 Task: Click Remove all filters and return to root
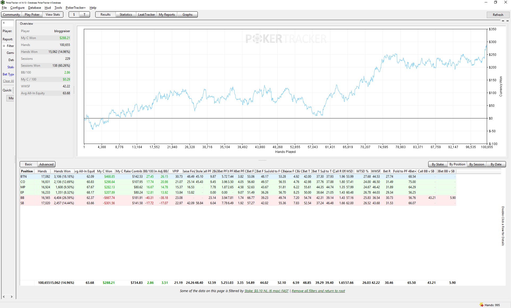(318, 291)
